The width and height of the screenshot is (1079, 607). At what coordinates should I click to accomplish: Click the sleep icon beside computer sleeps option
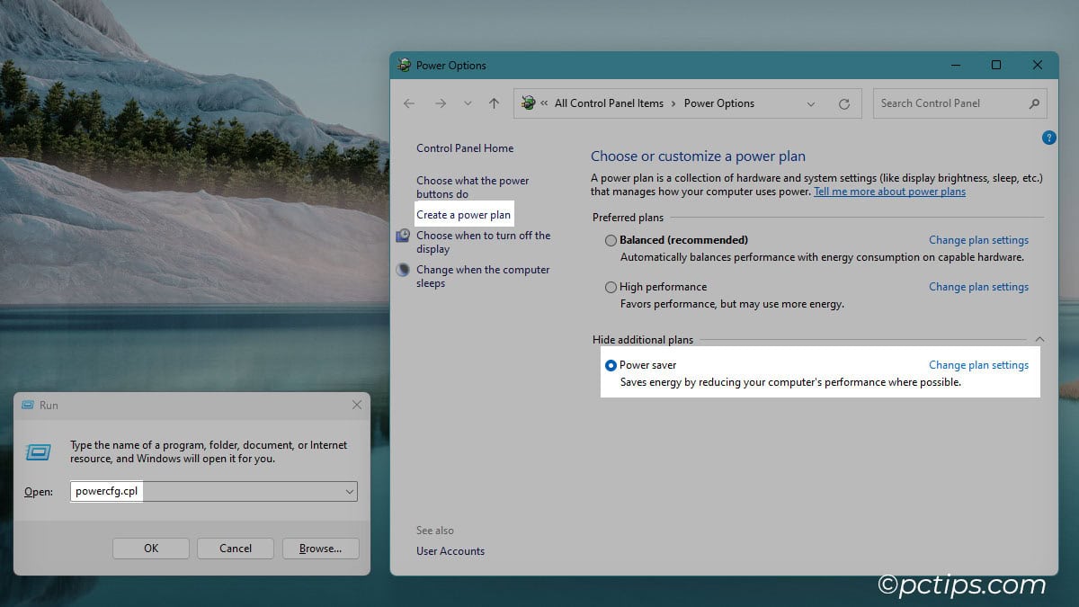[x=402, y=269]
